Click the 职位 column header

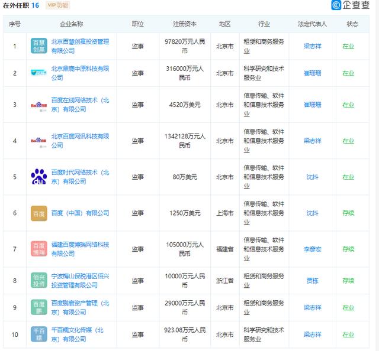[x=138, y=24]
